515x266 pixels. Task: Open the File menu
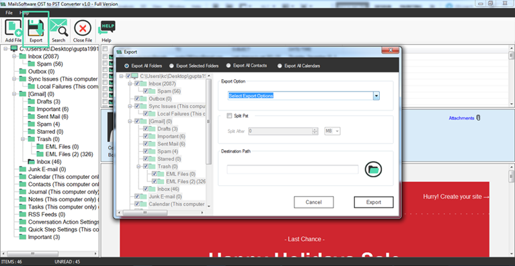9,13
